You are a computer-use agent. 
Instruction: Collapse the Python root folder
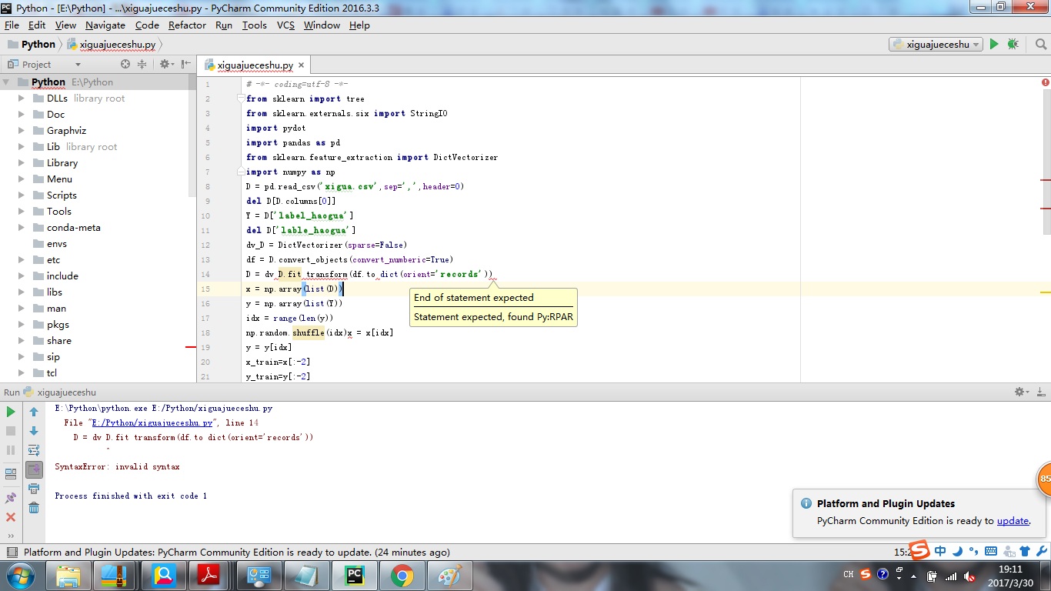click(x=6, y=82)
